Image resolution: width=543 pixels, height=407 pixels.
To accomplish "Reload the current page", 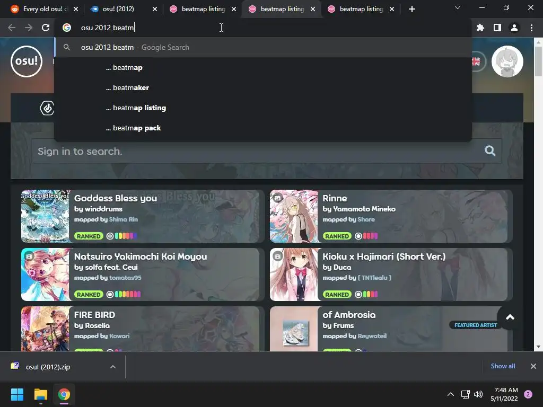I will [46, 28].
